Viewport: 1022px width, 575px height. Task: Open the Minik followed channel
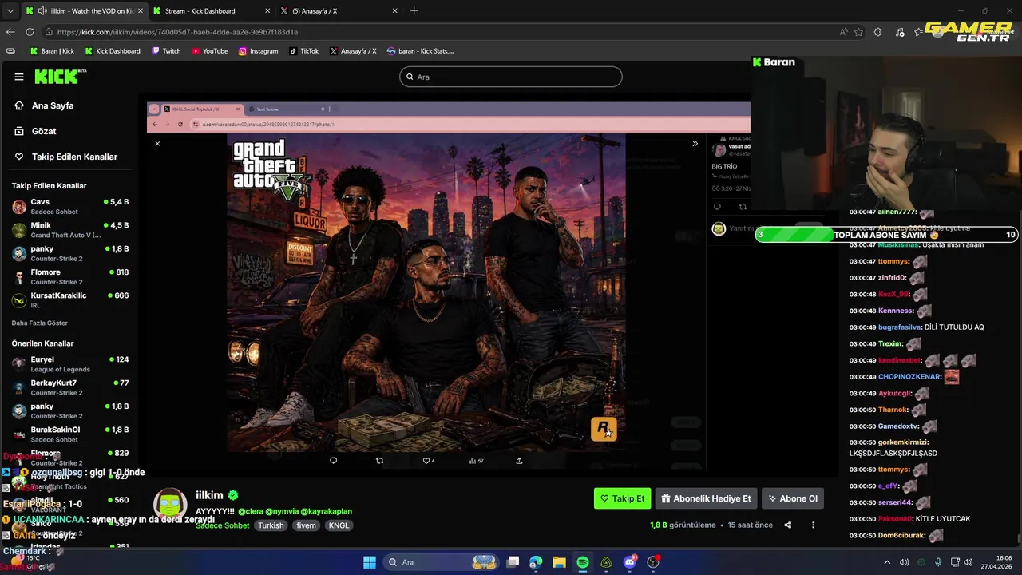[70, 230]
